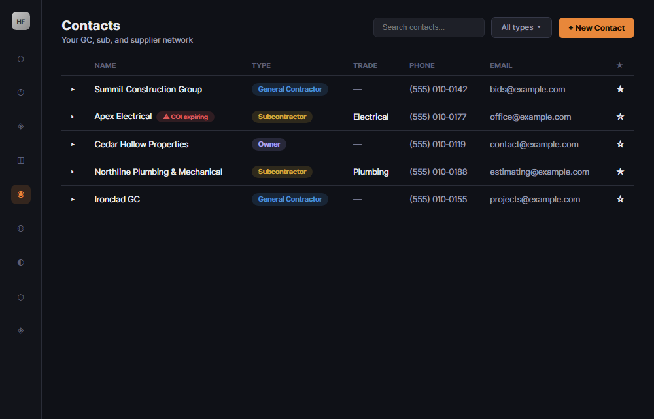Select the Apex Electrical name
Viewport: 654px width, 419px height.
(123, 117)
